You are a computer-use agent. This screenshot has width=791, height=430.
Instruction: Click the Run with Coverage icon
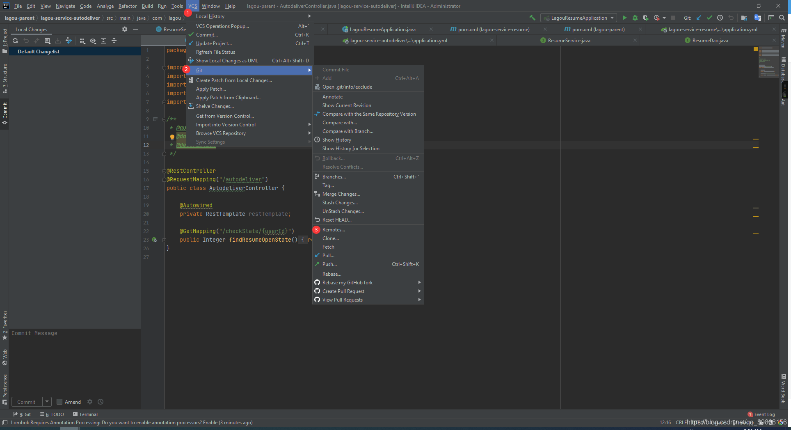pyautogui.click(x=645, y=18)
